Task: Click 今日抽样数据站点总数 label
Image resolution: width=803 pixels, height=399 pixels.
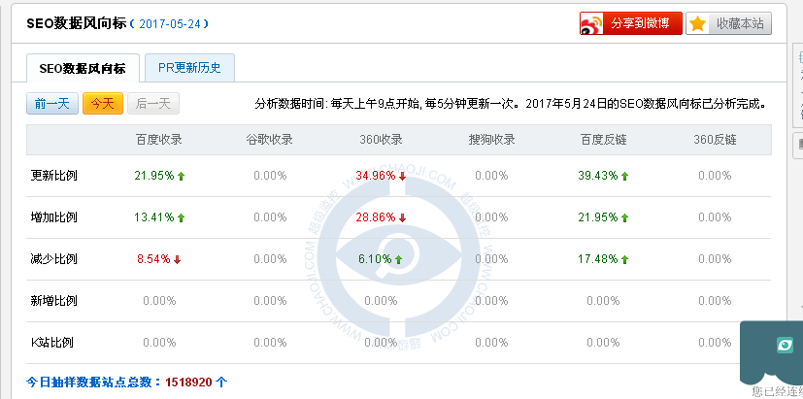Action: pos(94,382)
